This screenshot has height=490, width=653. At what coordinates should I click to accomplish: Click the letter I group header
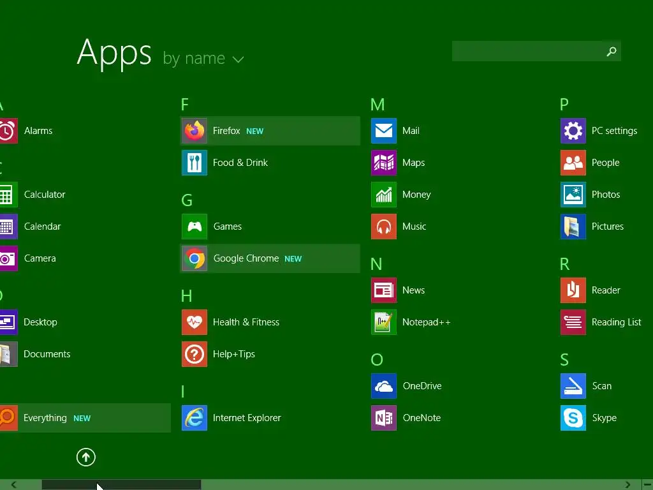(x=183, y=392)
